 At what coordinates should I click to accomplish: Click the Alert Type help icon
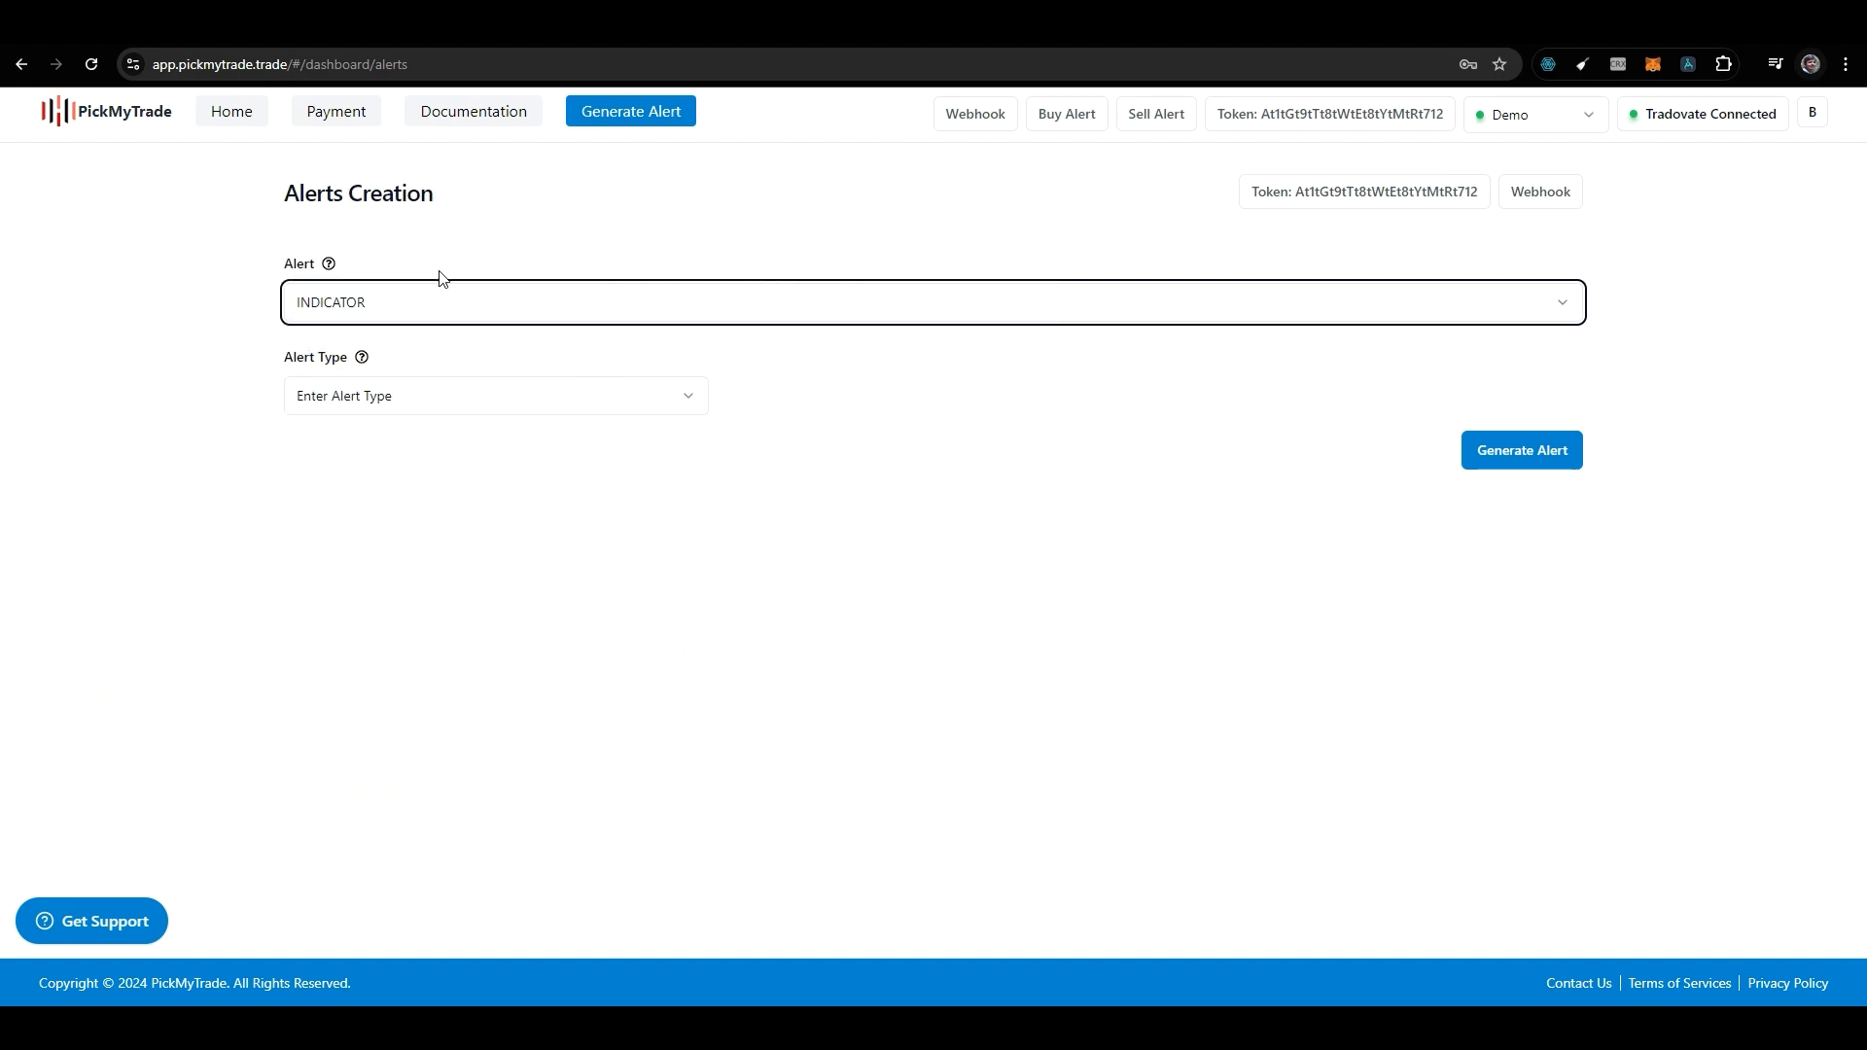coord(361,357)
